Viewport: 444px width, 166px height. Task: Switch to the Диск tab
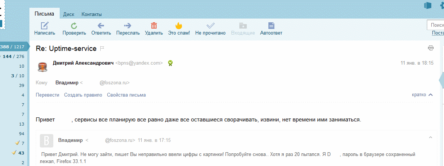click(x=69, y=14)
